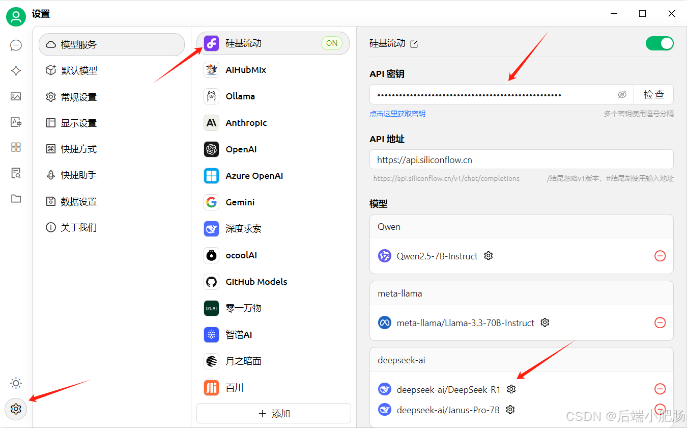This screenshot has height=428, width=687.
Task: Collapse the meta-llama model group header
Action: (521, 293)
